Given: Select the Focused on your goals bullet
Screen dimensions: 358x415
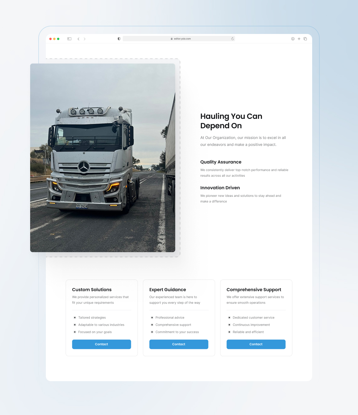Looking at the screenshot, I should point(95,332).
